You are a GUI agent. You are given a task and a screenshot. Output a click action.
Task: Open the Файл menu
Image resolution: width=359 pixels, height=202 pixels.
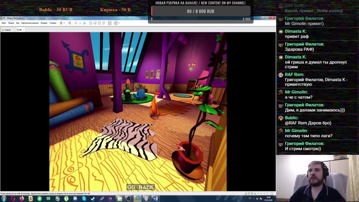coord(4,23)
